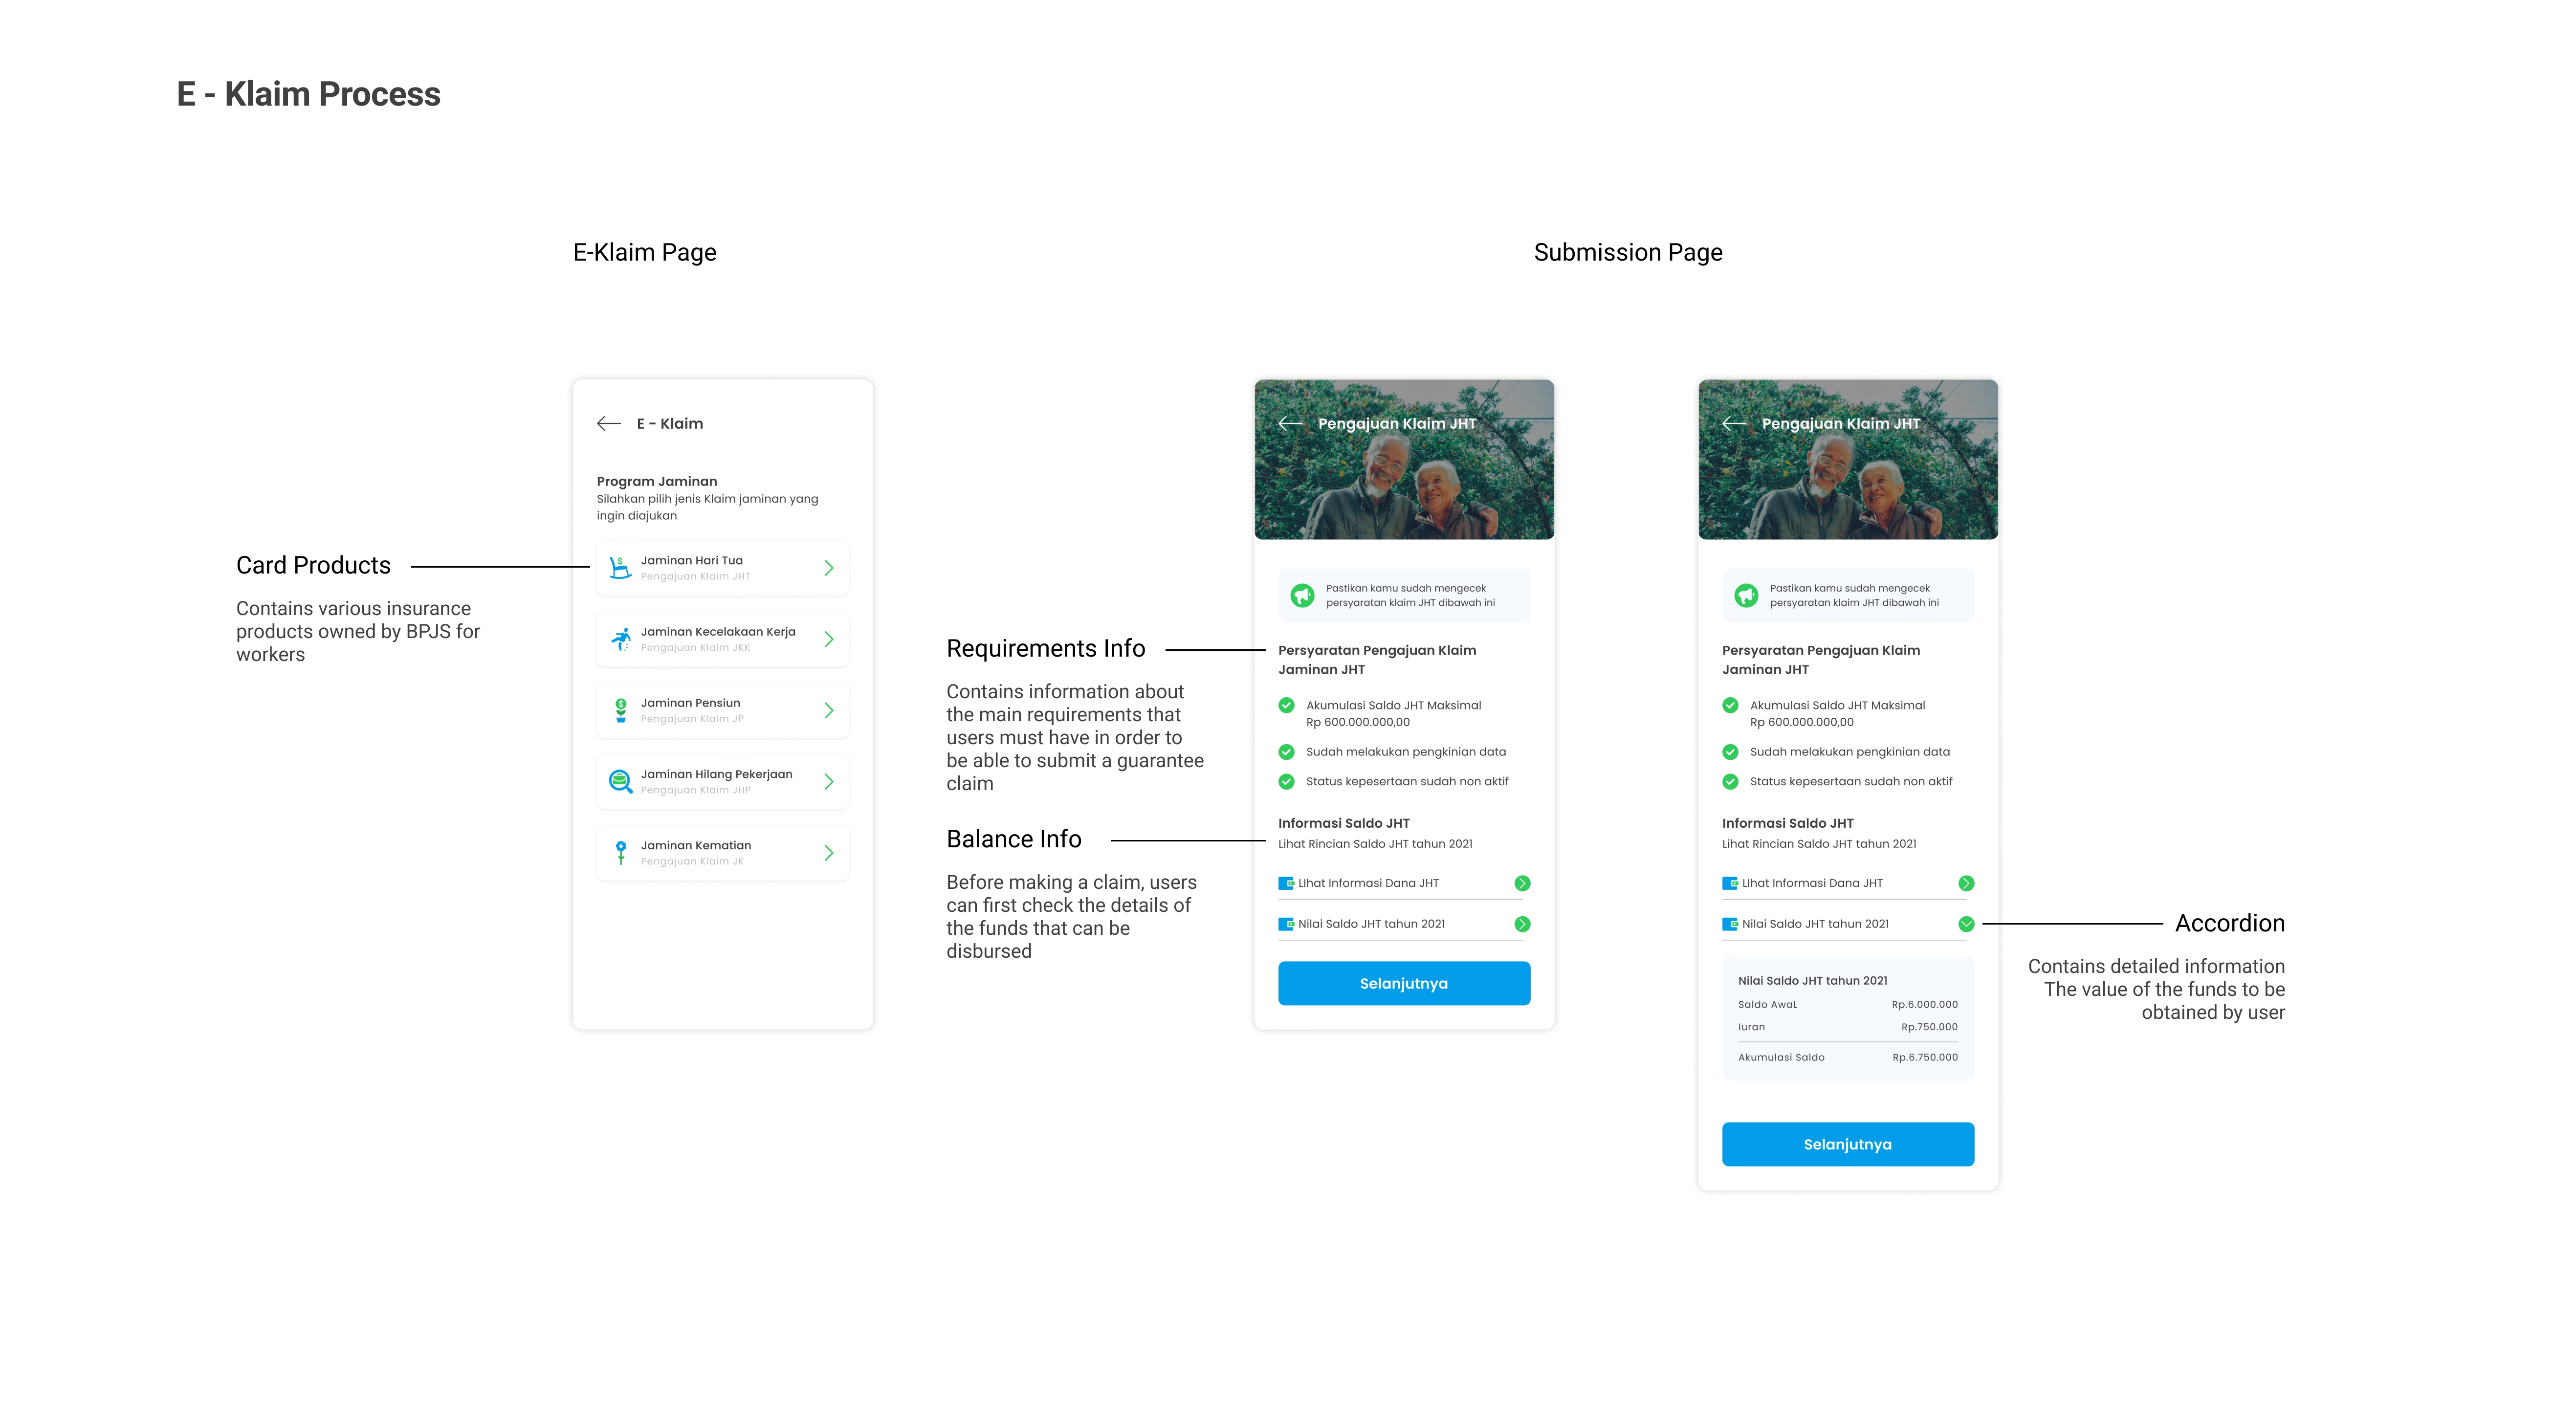The height and width of the screenshot is (1413, 2576).
Task: Click the E - Klaim Process main title
Action: (309, 94)
